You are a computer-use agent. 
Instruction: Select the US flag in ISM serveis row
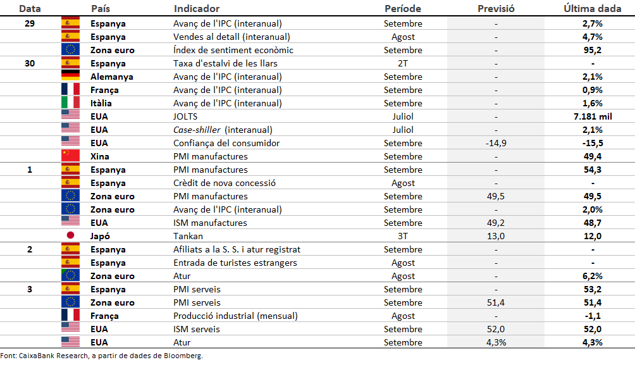click(70, 329)
